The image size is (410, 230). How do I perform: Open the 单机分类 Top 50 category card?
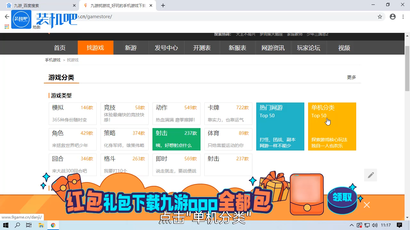[332, 126]
